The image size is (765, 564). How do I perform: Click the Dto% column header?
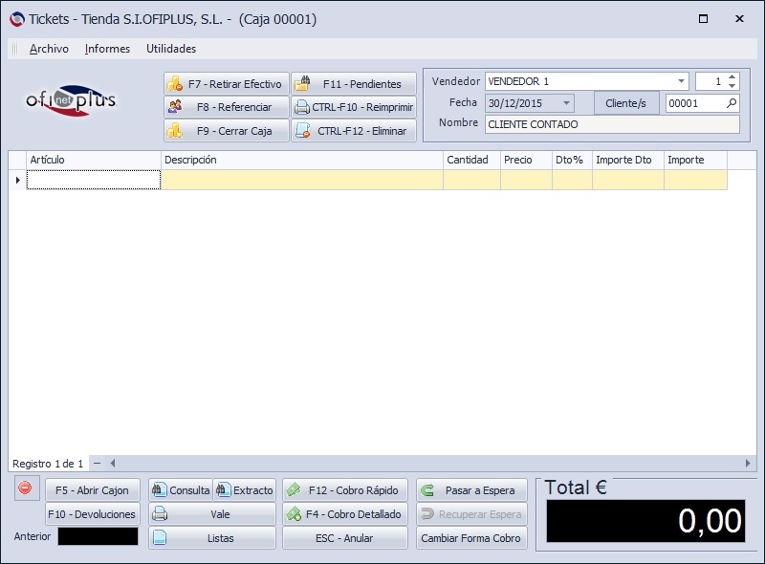572,160
